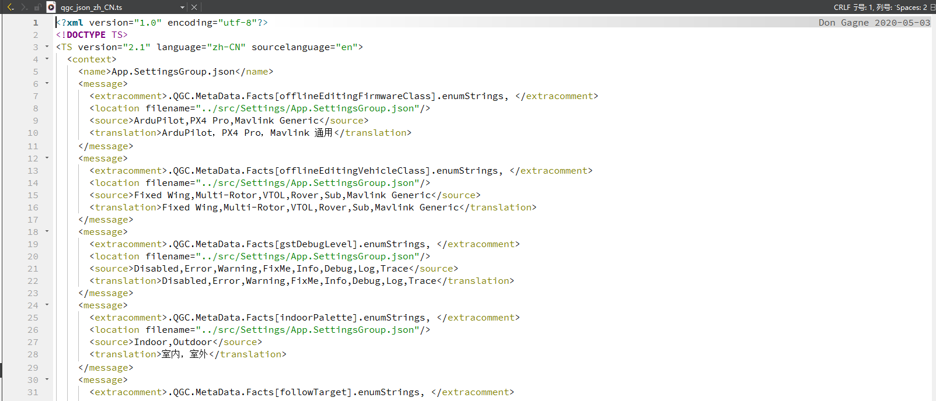
Task: Click the Don Gagne 2020-05-03 annotation
Action: [874, 23]
